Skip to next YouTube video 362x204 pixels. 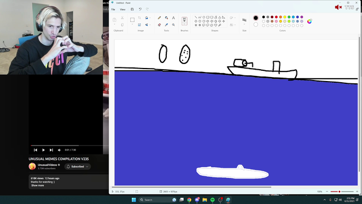pos(51,150)
